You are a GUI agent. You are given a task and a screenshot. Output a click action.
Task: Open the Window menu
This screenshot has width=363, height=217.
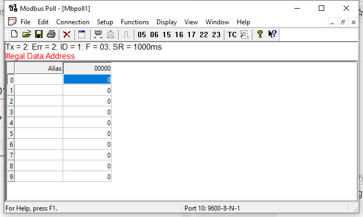pyautogui.click(x=217, y=22)
